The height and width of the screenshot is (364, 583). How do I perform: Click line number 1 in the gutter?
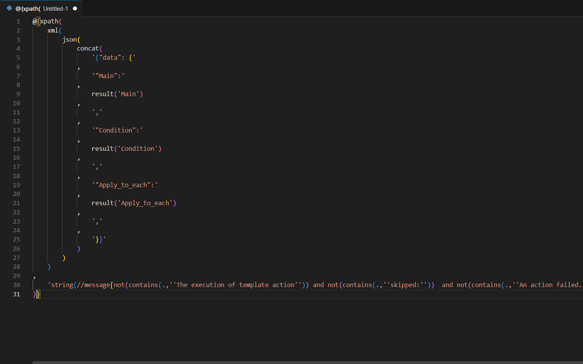tap(18, 21)
